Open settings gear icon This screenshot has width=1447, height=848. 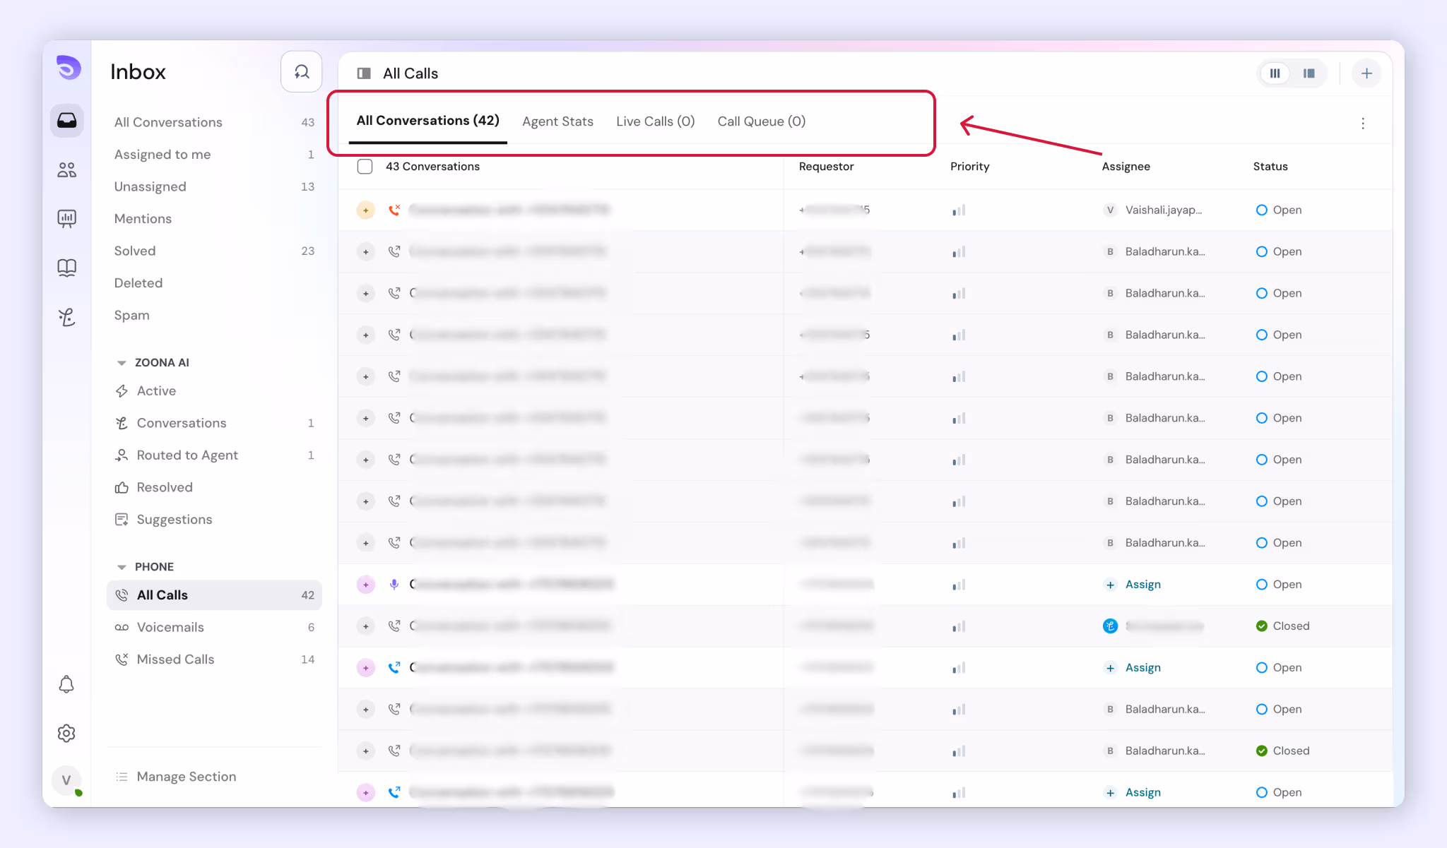(66, 733)
